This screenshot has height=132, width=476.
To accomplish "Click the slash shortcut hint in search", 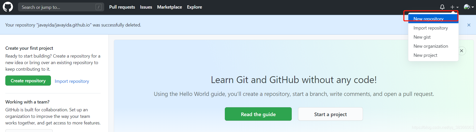I will pos(99,7).
